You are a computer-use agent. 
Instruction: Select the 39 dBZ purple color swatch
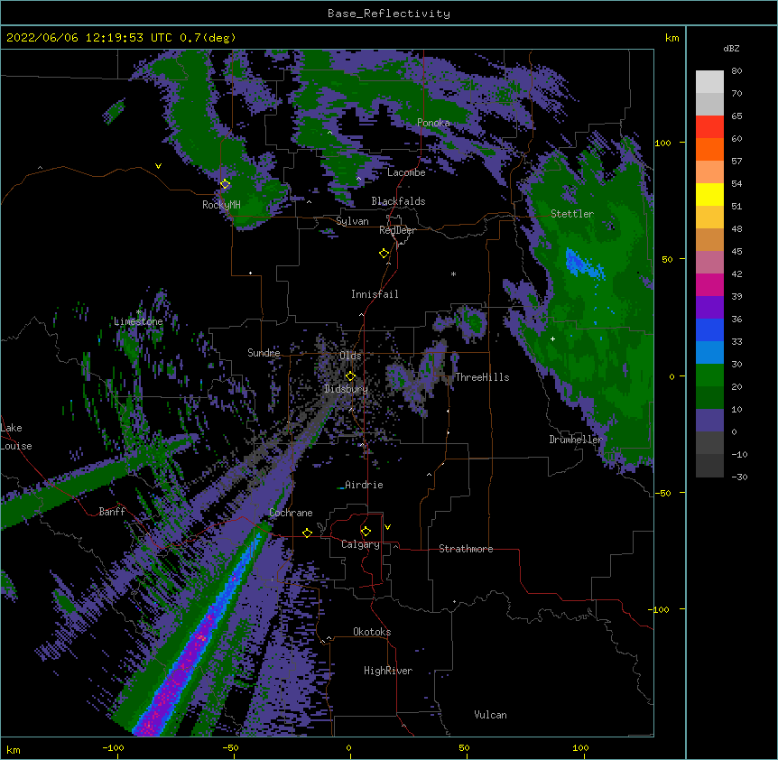click(709, 308)
